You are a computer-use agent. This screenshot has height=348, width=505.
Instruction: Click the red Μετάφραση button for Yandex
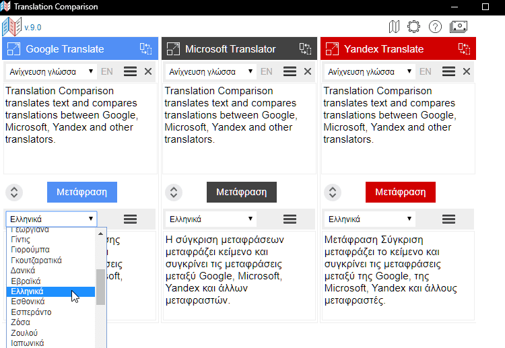[401, 193]
